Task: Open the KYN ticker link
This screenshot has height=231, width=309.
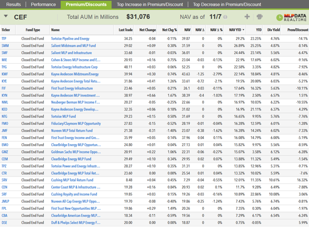Action: click(x=4, y=95)
